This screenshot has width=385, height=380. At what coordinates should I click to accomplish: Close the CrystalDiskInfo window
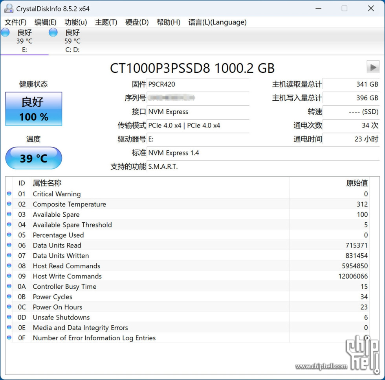(371, 8)
